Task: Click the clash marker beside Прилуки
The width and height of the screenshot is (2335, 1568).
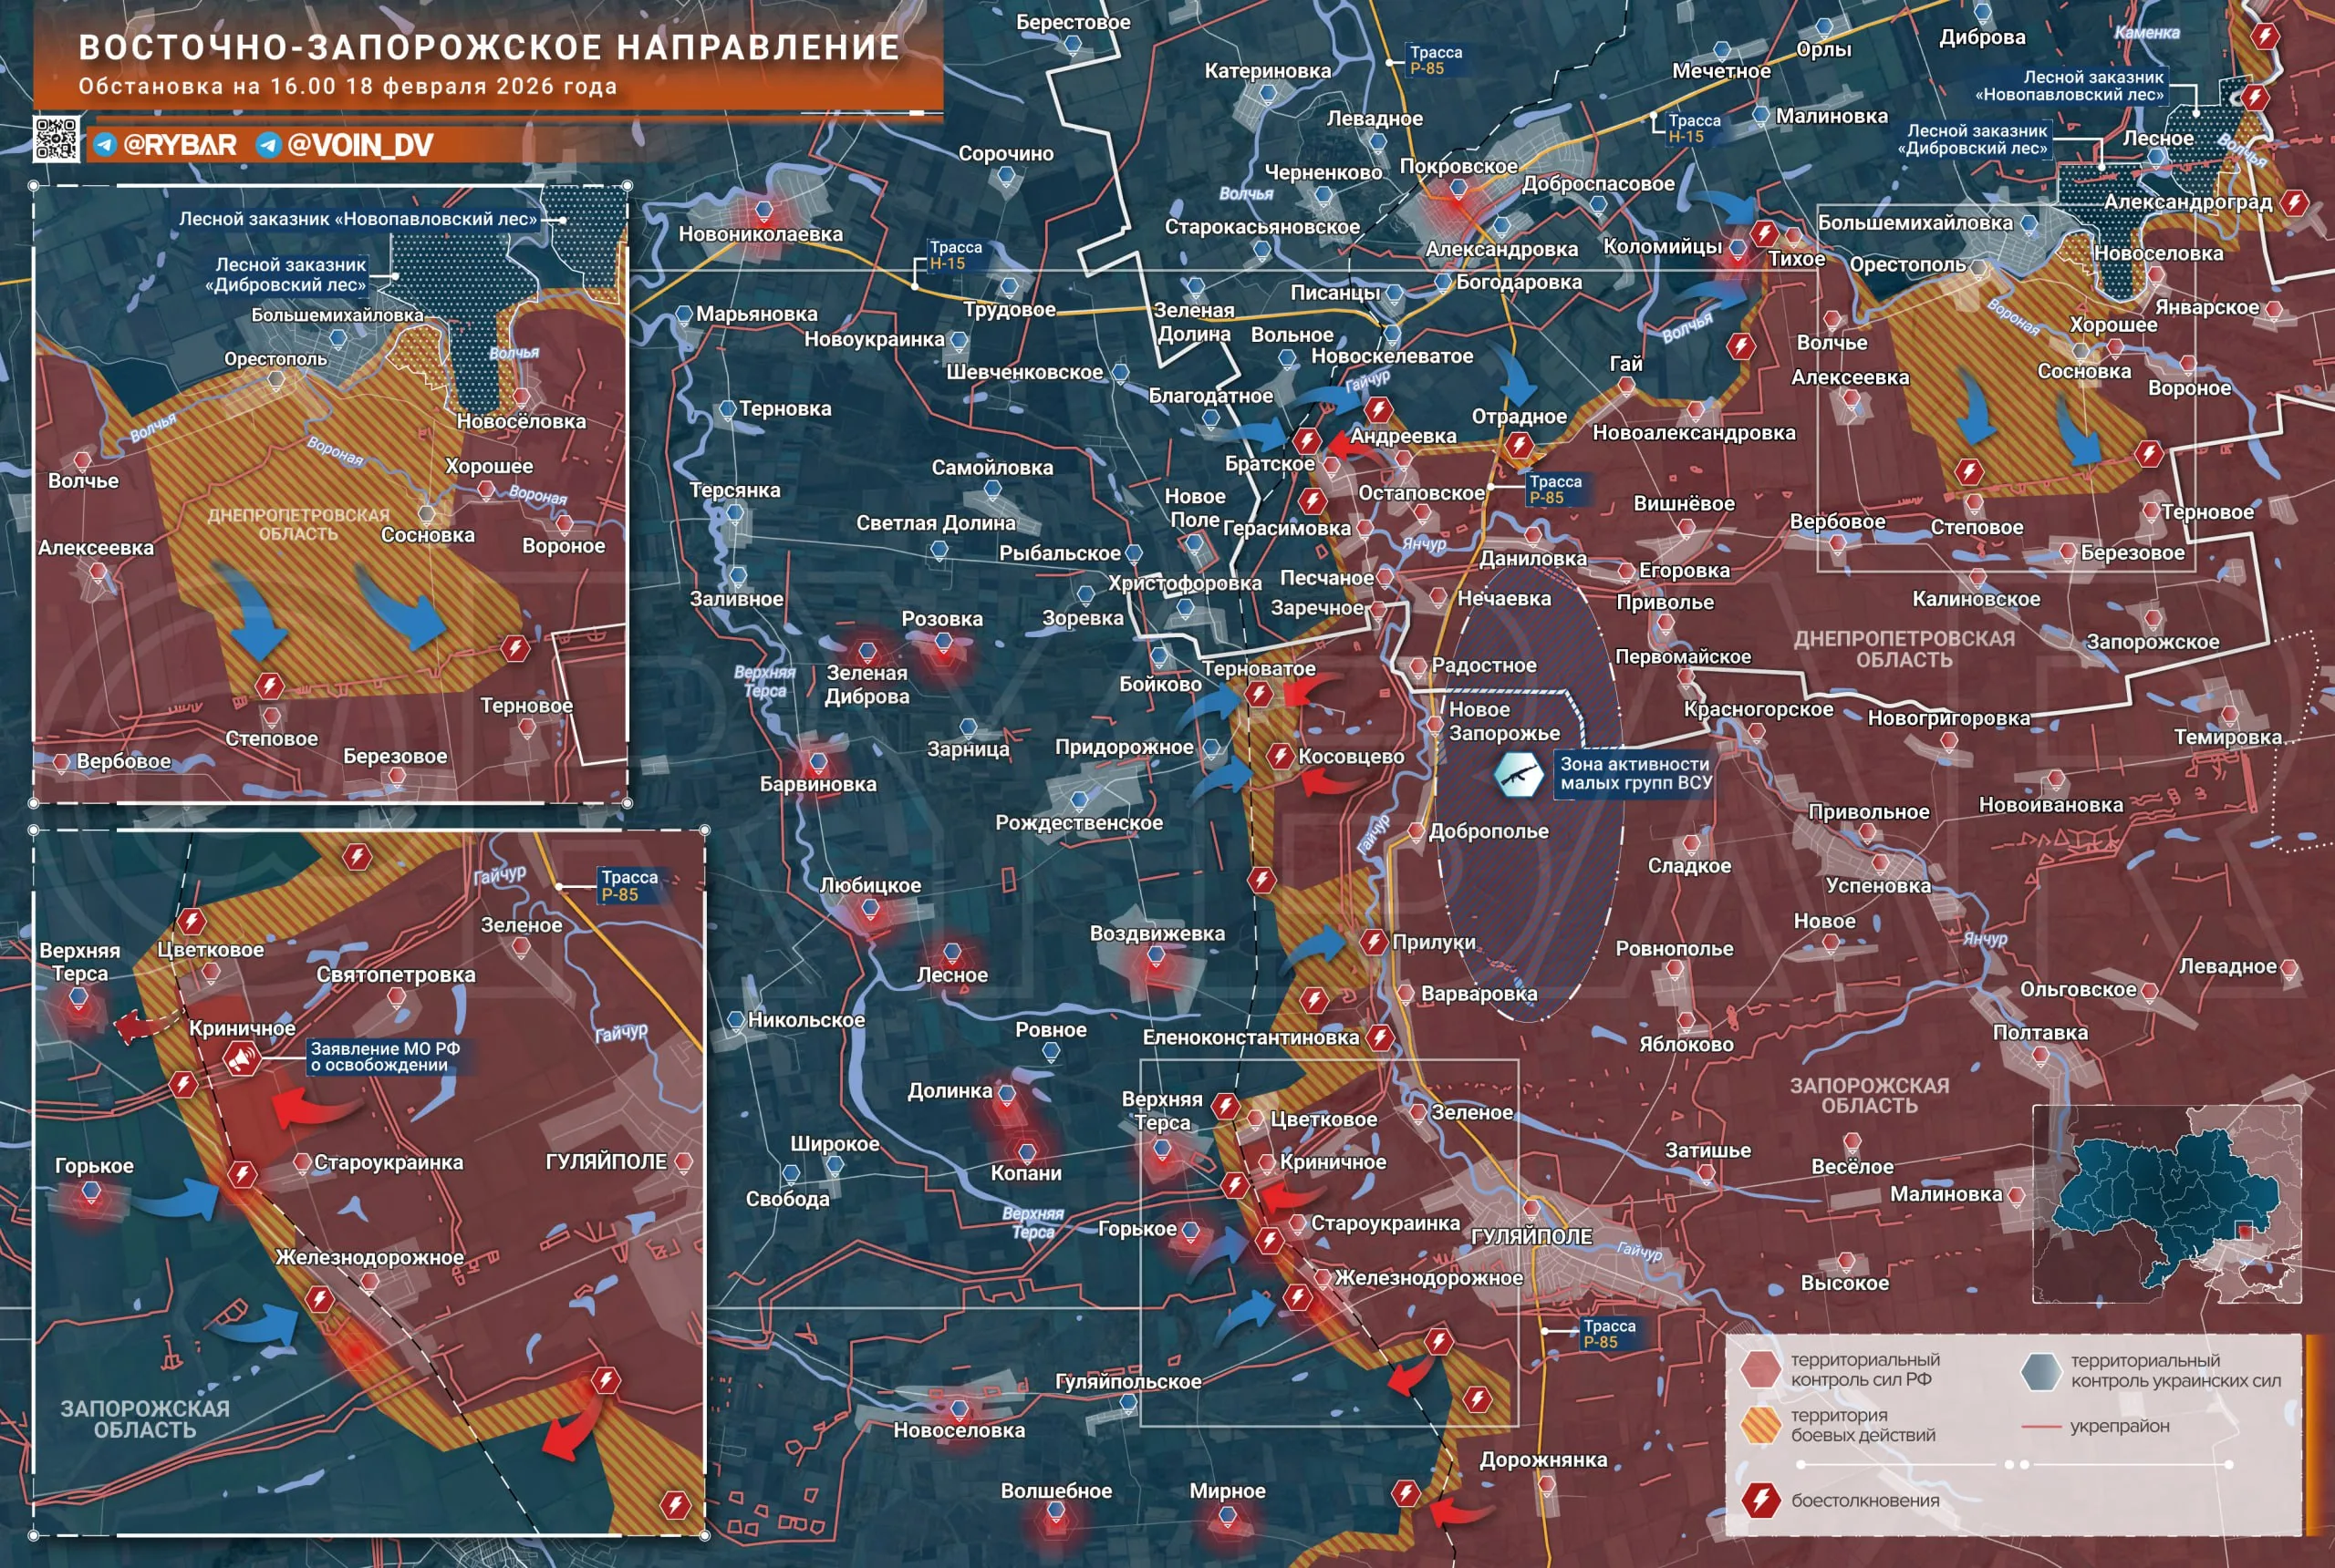Action: (1373, 941)
